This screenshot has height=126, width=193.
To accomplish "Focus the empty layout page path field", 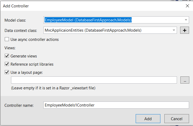I will click(94, 80).
